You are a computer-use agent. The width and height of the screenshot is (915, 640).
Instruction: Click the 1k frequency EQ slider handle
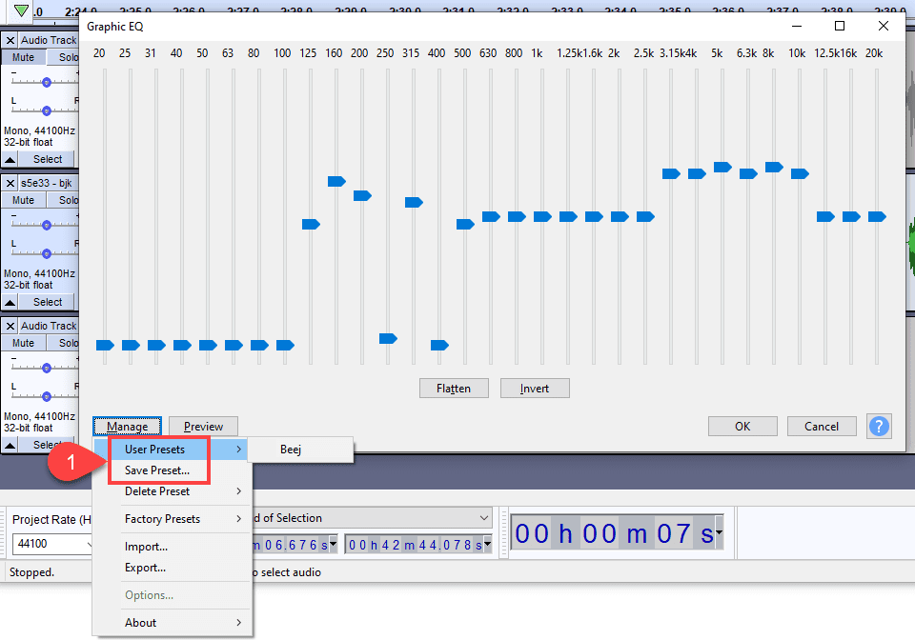[540, 216]
